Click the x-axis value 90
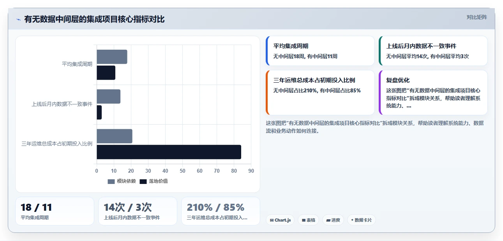Screen dimensions: 503x241 251,171
